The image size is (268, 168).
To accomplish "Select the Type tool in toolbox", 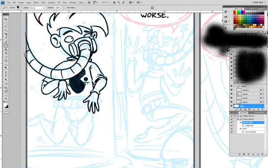I will 6,76.
